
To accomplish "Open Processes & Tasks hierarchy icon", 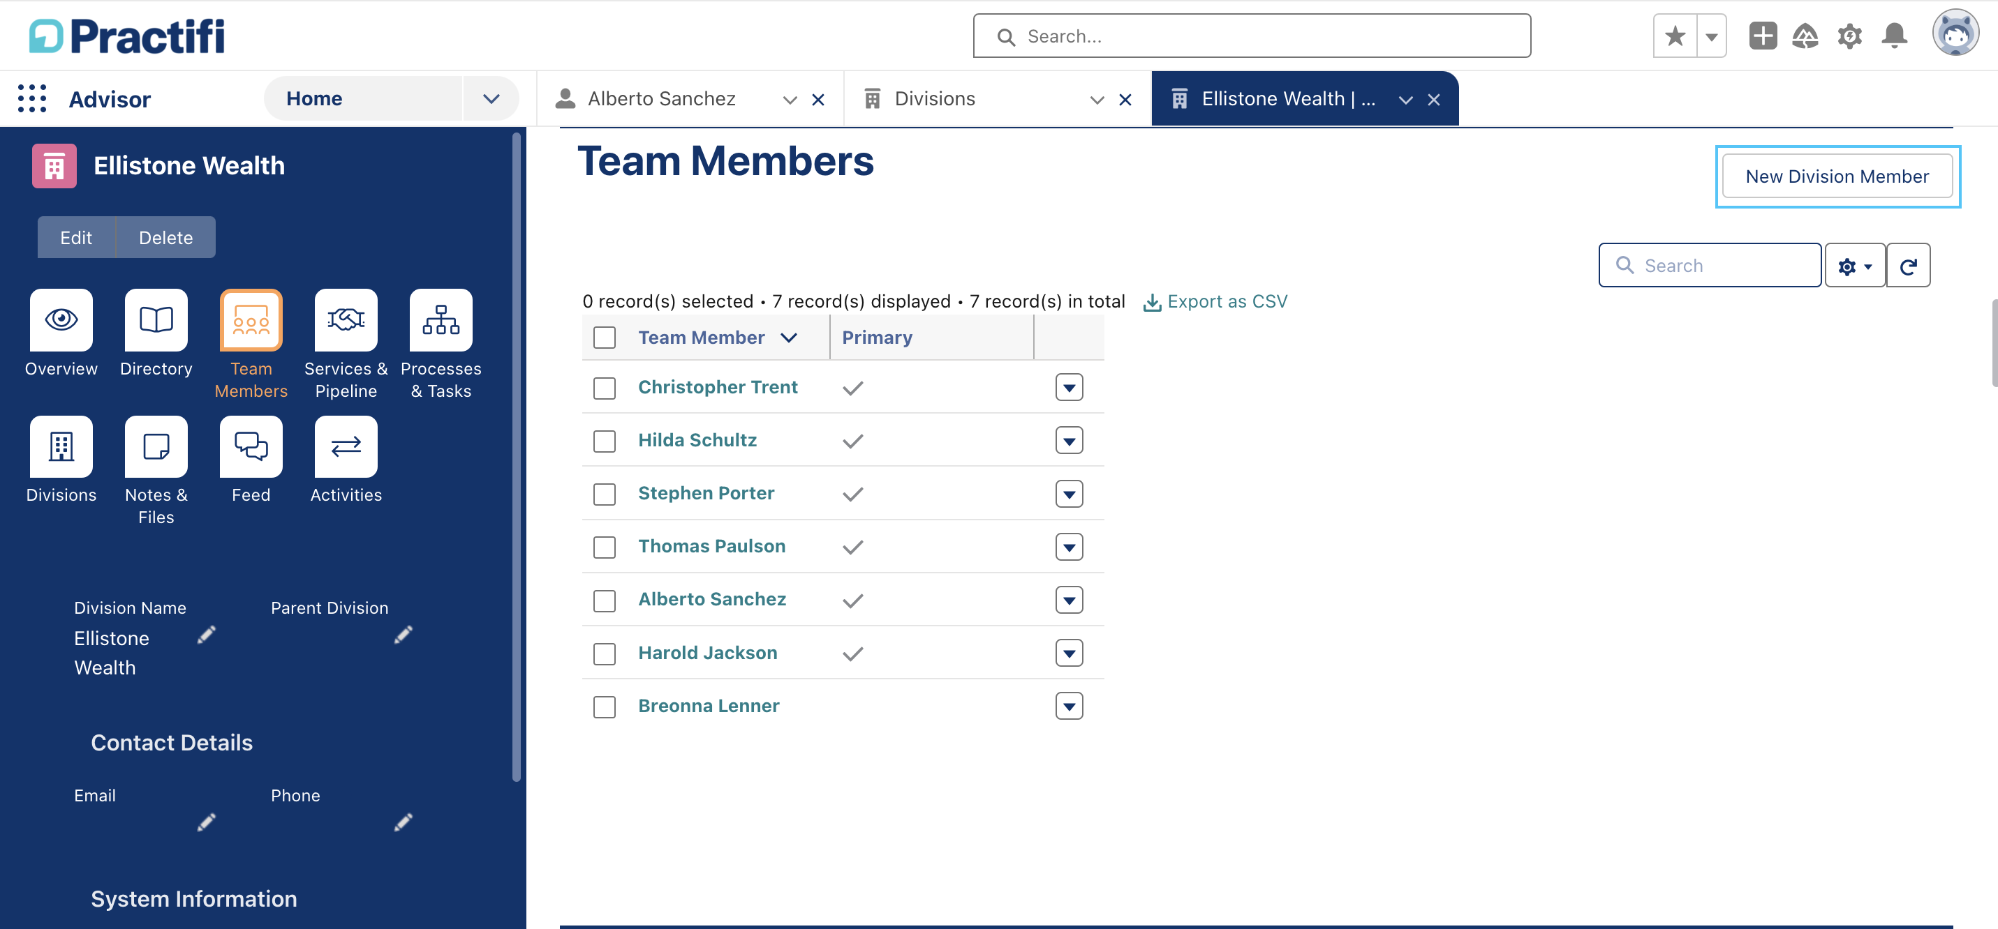I will (441, 319).
